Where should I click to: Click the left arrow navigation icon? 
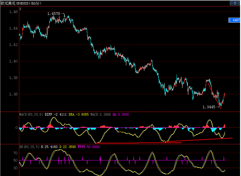[232, 3]
